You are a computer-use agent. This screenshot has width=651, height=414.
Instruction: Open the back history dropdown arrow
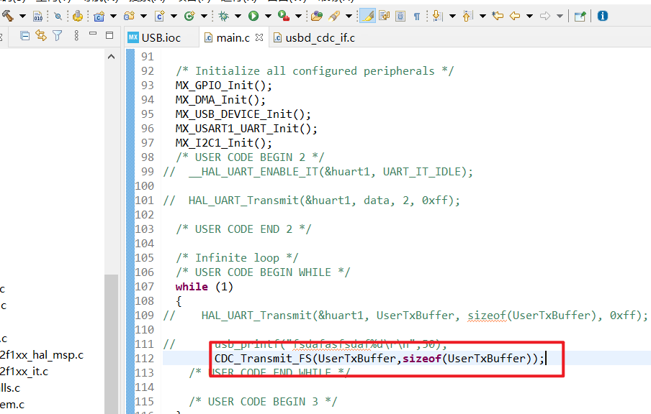pyautogui.click(x=530, y=16)
